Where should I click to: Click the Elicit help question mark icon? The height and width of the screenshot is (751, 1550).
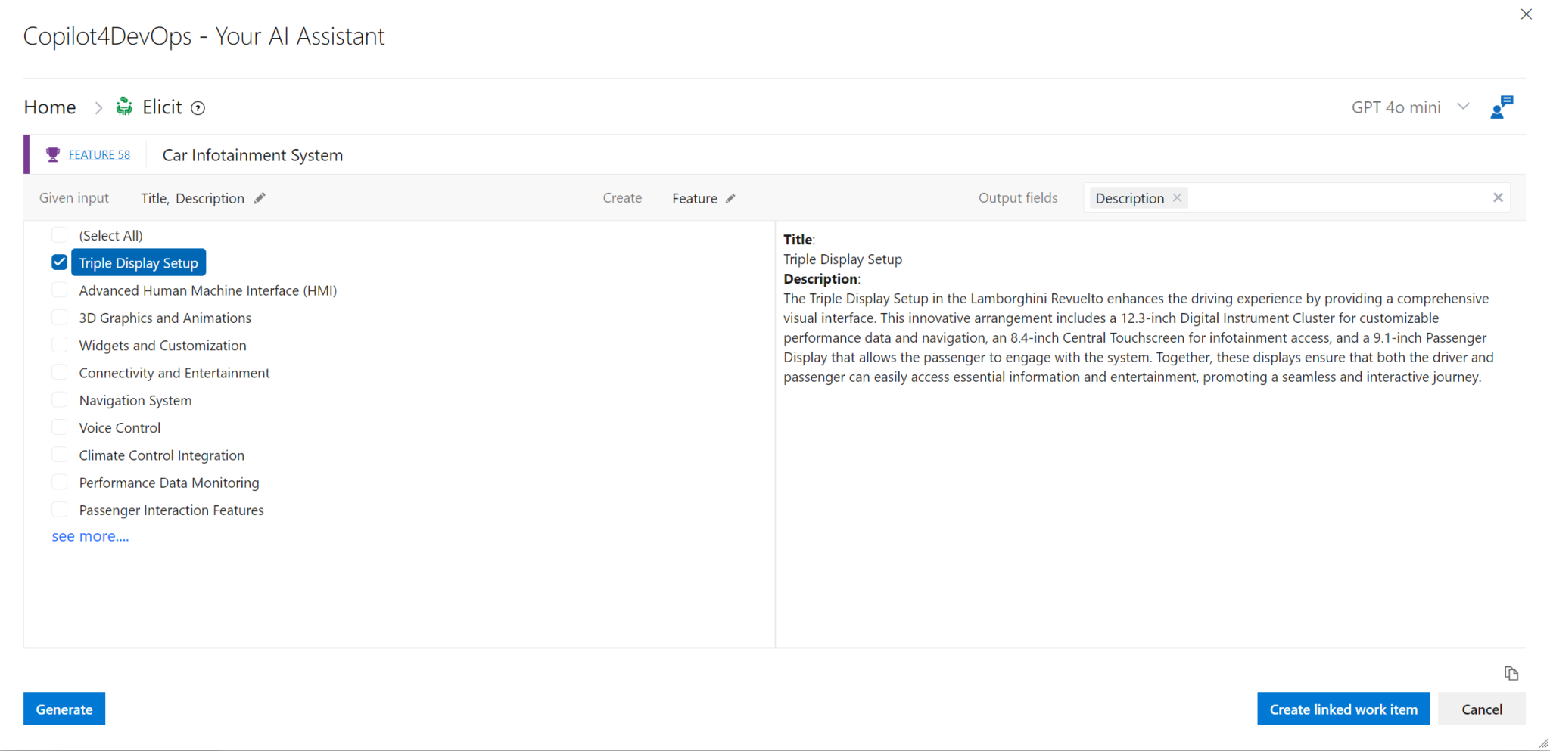coord(198,108)
